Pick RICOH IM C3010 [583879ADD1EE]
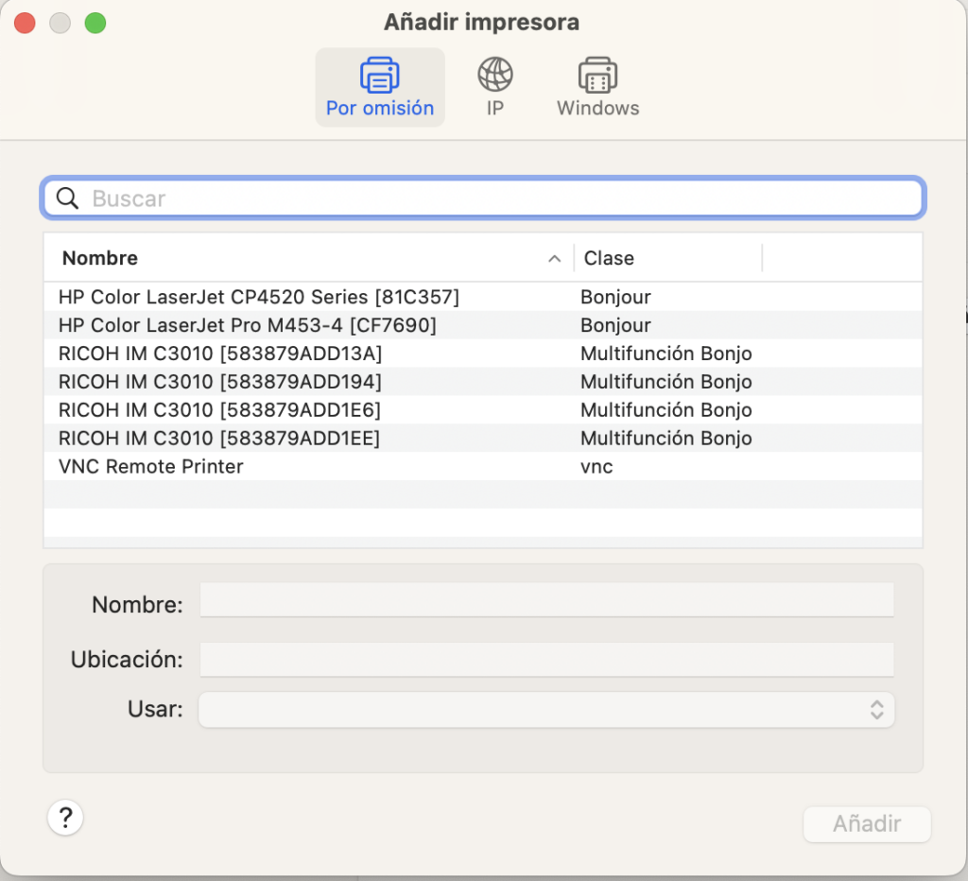Image resolution: width=968 pixels, height=881 pixels. pyautogui.click(x=219, y=439)
